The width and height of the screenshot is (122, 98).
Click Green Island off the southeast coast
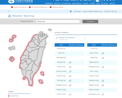[42, 73]
